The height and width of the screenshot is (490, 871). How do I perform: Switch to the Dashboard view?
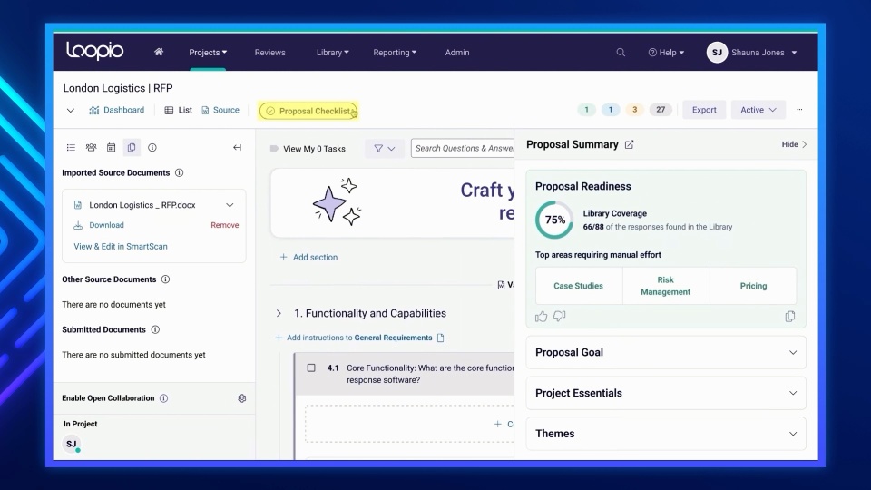coord(117,110)
